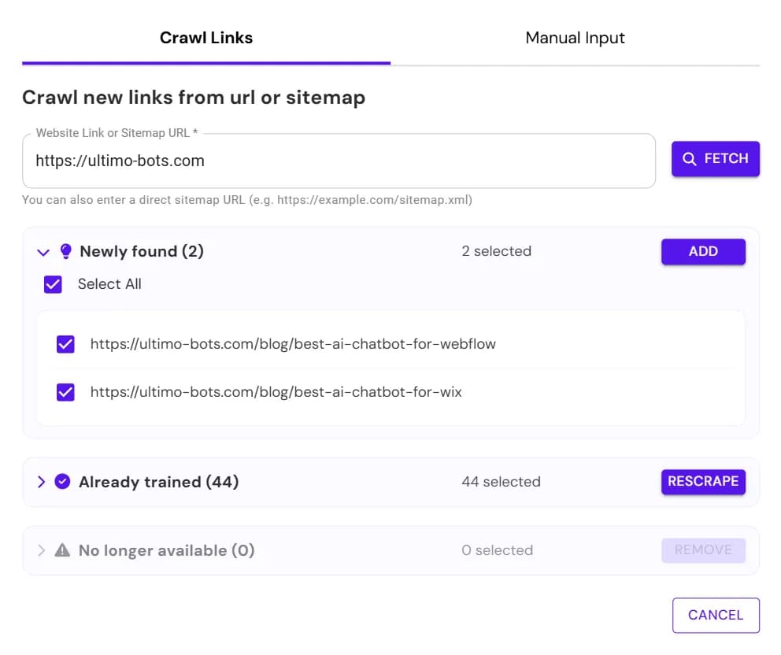Click the best-ai-chatbot-for-wix URL text

276,391
